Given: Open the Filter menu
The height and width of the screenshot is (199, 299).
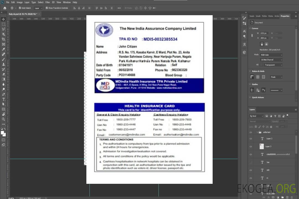Looking at the screenshot, I should (48, 2).
